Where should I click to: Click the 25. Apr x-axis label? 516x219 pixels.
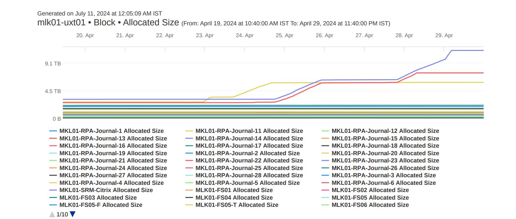click(x=284, y=36)
